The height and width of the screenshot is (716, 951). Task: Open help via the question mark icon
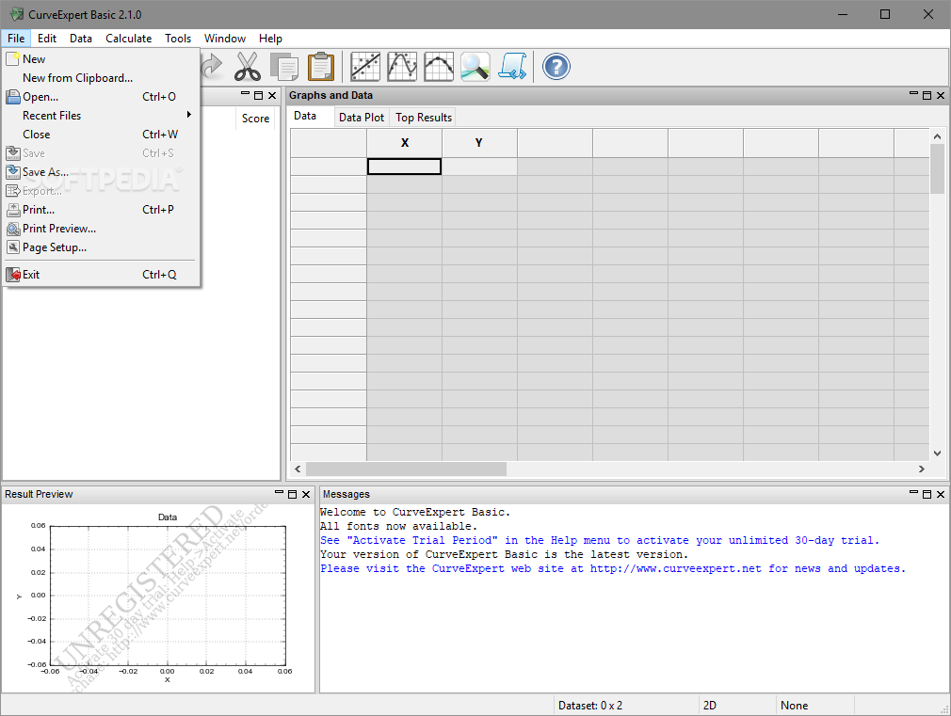tap(556, 67)
